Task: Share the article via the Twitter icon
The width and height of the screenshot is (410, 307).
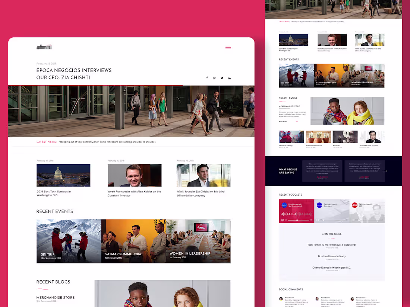Action: (222, 78)
